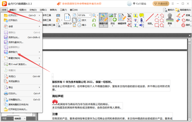
Task: Select the red oval shape tool
Action: 156,20
